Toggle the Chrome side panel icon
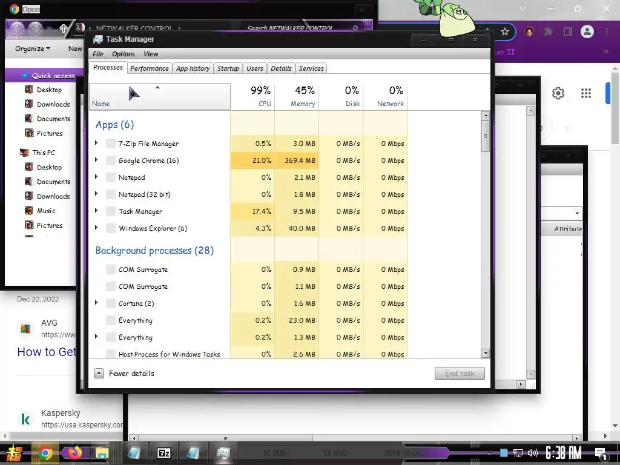The width and height of the screenshot is (620, 465). point(568,31)
